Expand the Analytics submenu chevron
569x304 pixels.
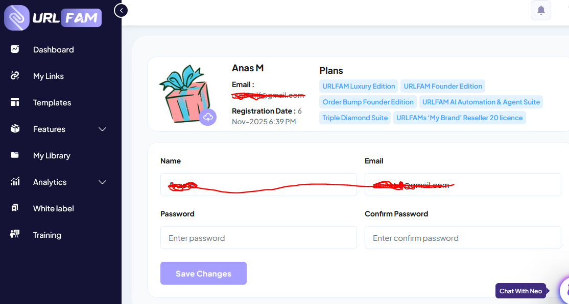[102, 182]
